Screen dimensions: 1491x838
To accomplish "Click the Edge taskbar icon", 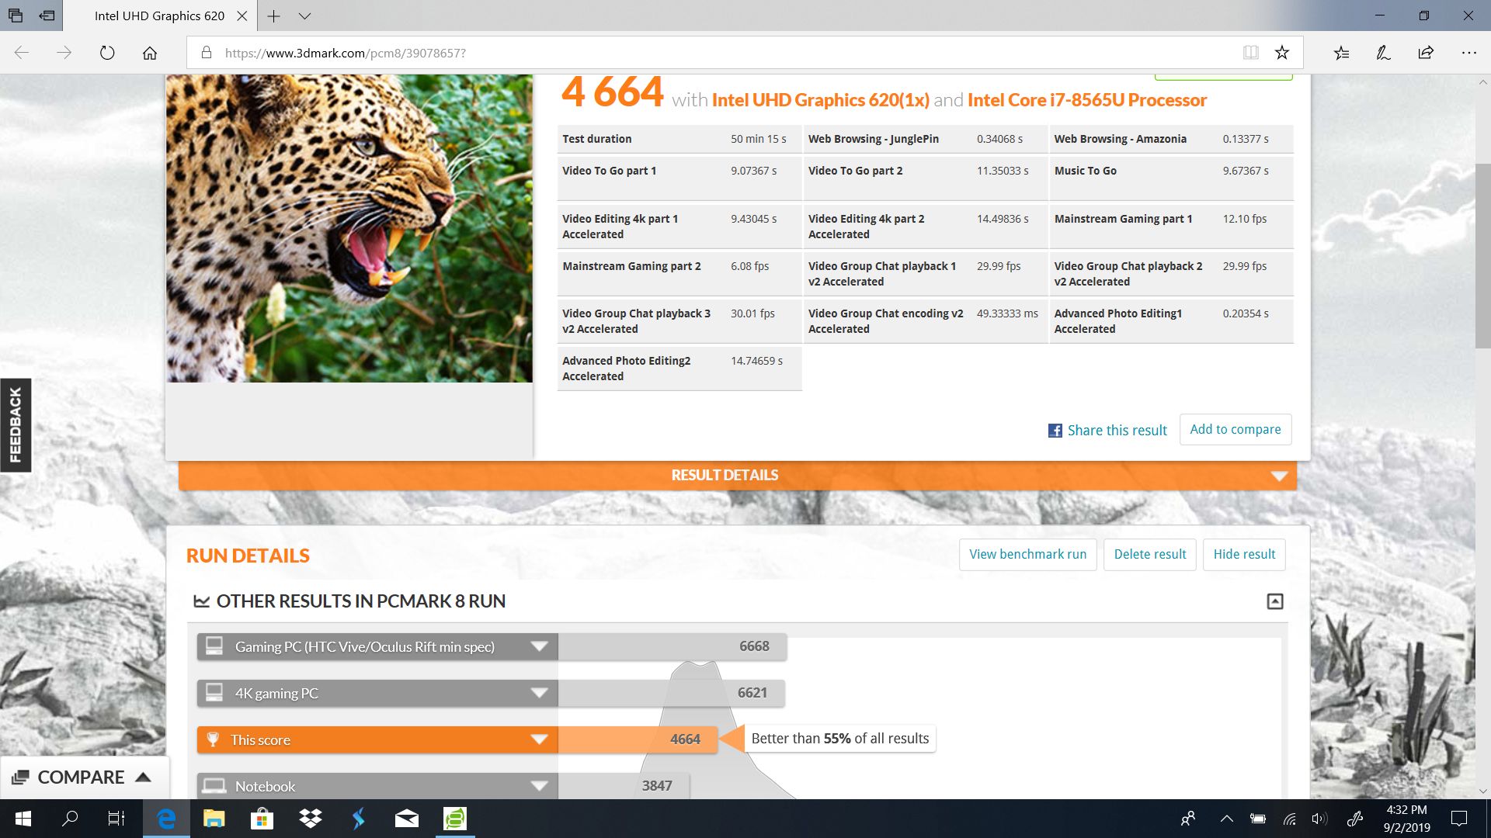I will pyautogui.click(x=166, y=819).
